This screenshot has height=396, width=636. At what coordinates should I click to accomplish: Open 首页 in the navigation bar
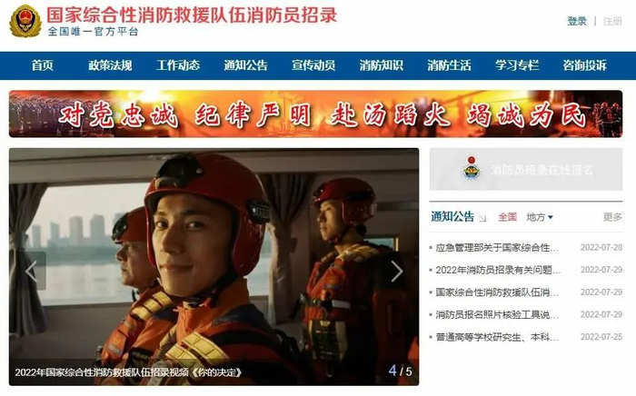coord(43,65)
